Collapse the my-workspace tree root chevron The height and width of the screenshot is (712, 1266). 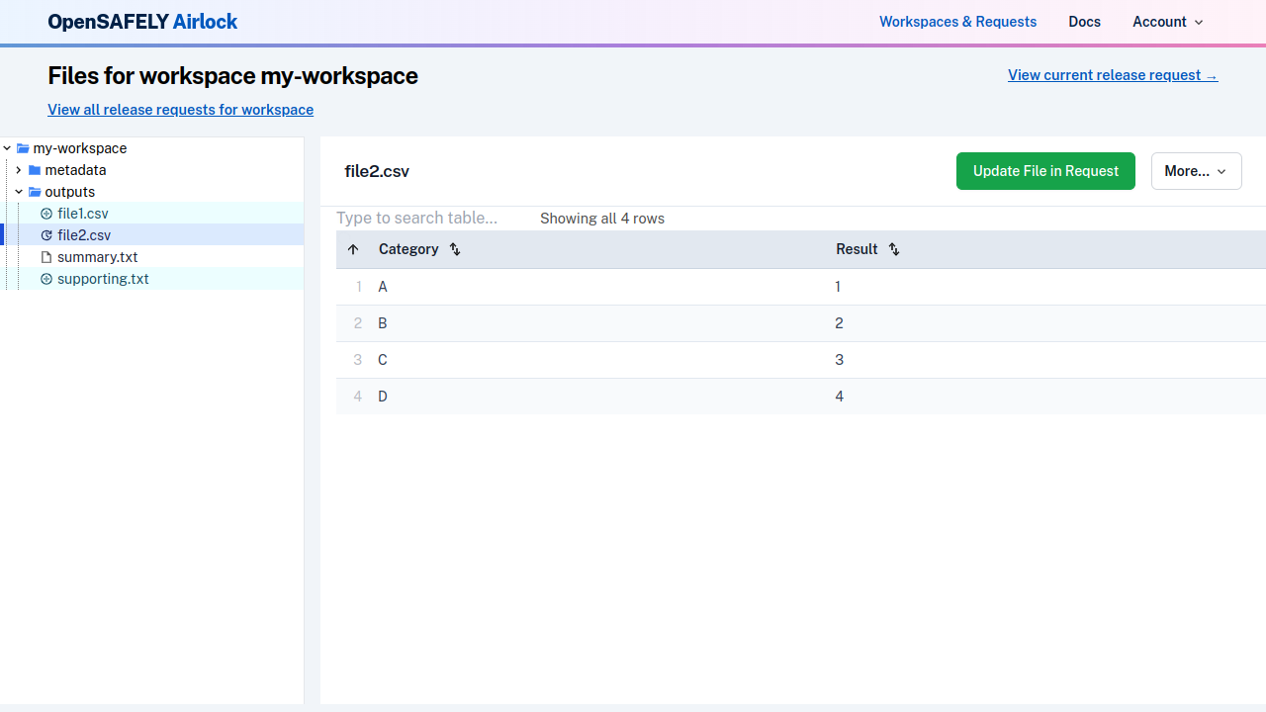point(7,148)
